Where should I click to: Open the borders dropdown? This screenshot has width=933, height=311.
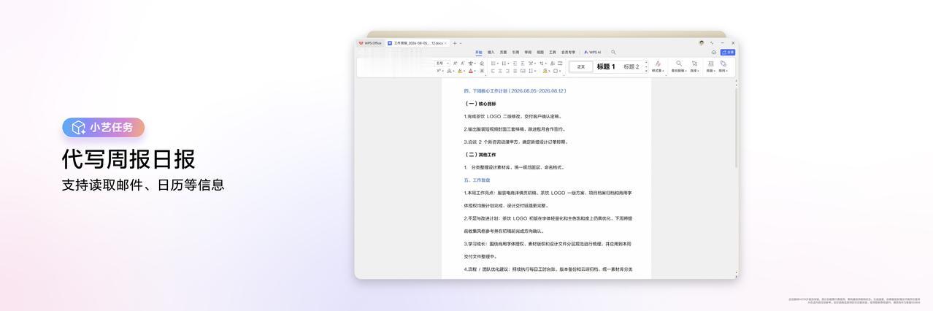click(556, 71)
